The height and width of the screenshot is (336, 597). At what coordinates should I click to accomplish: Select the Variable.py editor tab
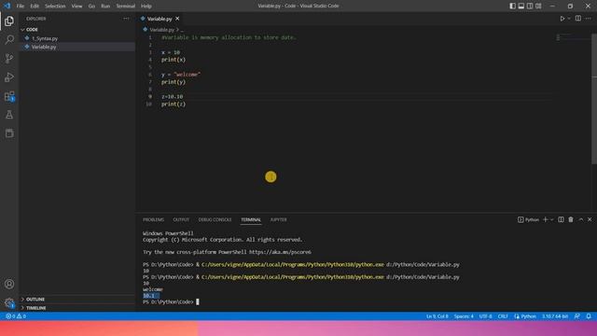(160, 19)
